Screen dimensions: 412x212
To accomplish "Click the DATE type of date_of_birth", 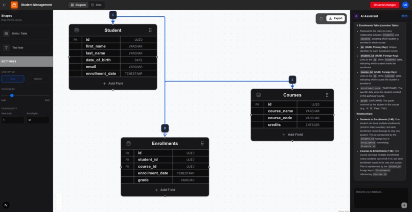I will pyautogui.click(x=138, y=60).
